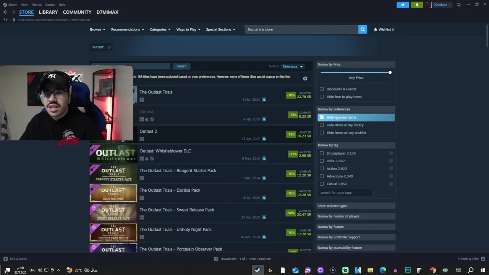
Task: Click the Steam taskbar icon
Action: coord(258,270)
